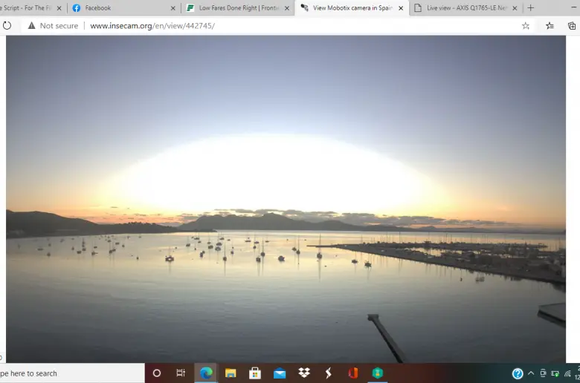
Task: Open the Mail app on taskbar
Action: pos(280,373)
